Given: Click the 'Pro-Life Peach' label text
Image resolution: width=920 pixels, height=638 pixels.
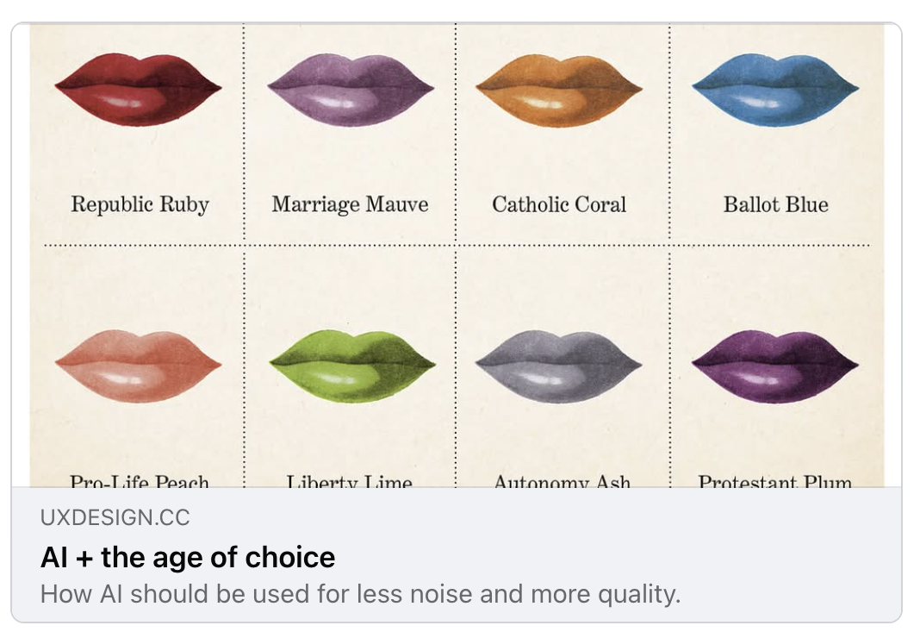Looking at the screenshot, I should click(x=140, y=480).
